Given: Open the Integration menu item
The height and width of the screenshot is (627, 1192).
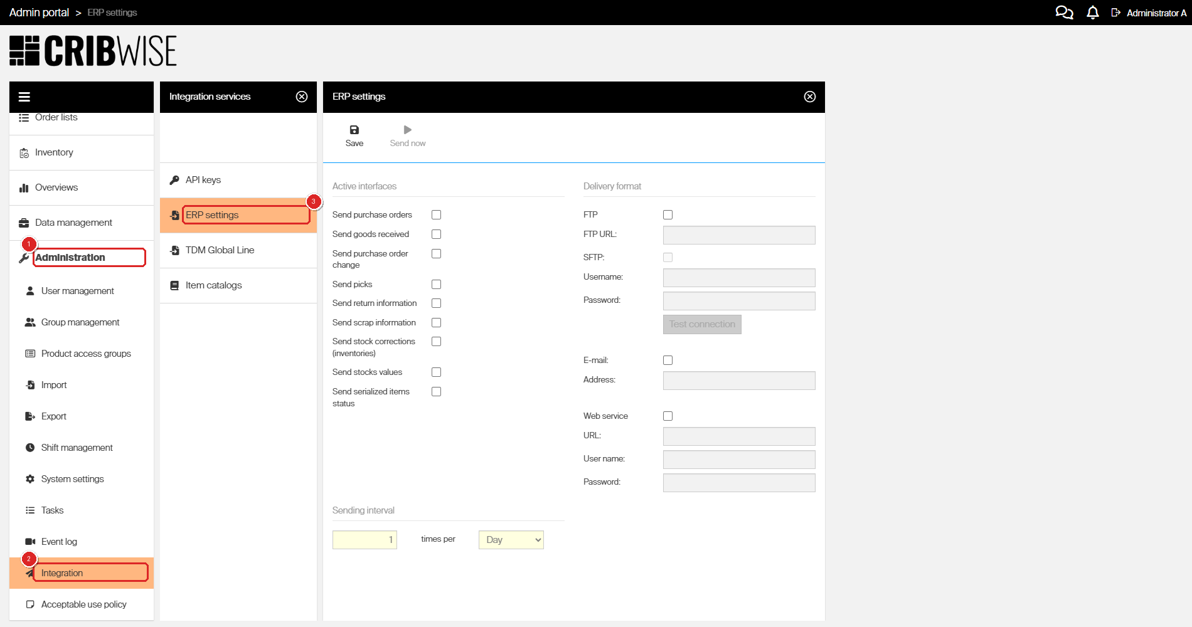Looking at the screenshot, I should pyautogui.click(x=82, y=573).
